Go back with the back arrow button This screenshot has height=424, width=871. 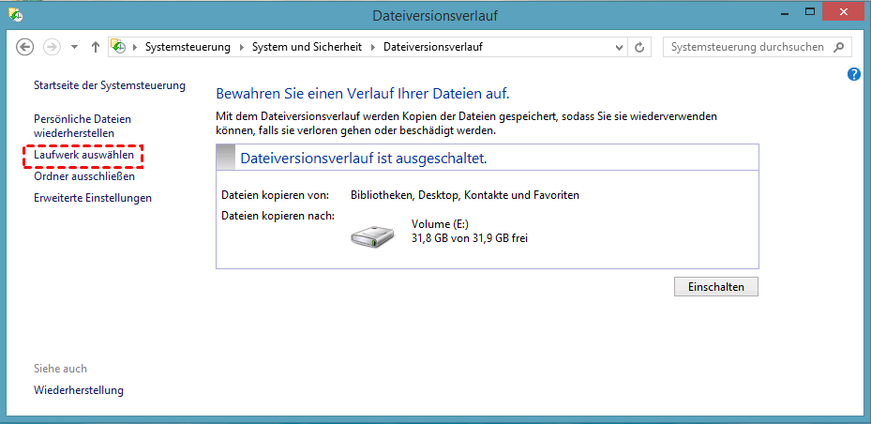tap(25, 47)
